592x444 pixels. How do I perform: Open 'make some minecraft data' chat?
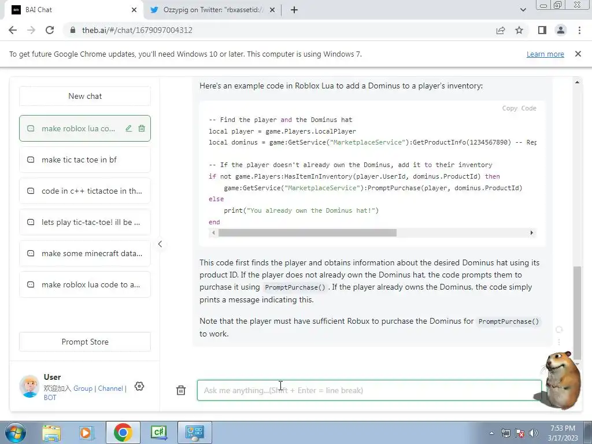pyautogui.click(x=85, y=253)
